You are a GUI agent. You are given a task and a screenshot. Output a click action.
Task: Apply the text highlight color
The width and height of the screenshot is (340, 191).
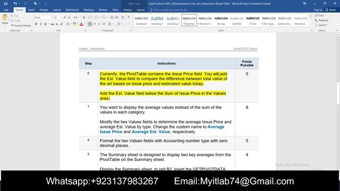(74, 24)
